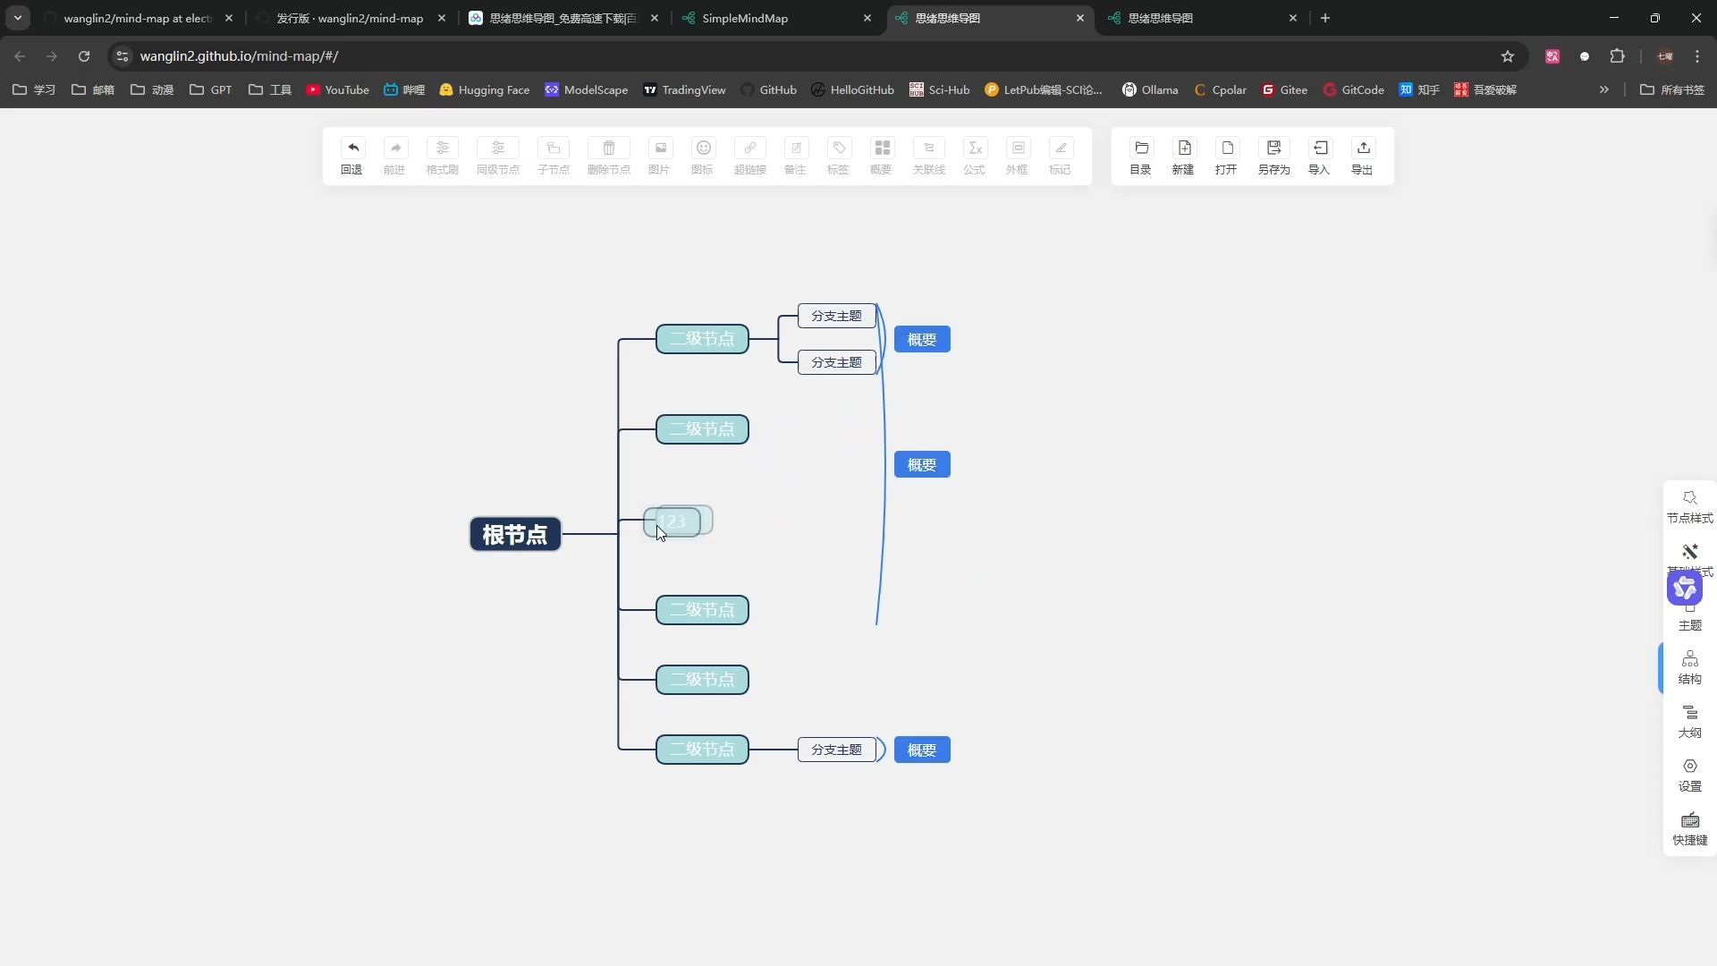Open the 工具 bookmarks folder
This screenshot has height=966, width=1717.
point(270,89)
